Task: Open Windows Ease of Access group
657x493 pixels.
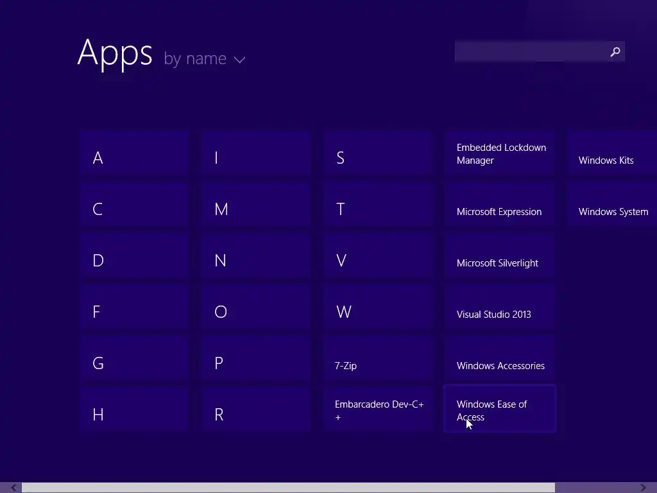Action: 500,408
